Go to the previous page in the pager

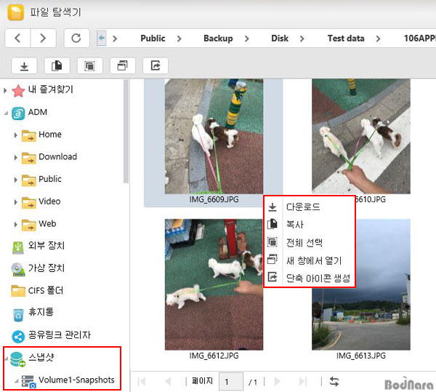[168, 381]
